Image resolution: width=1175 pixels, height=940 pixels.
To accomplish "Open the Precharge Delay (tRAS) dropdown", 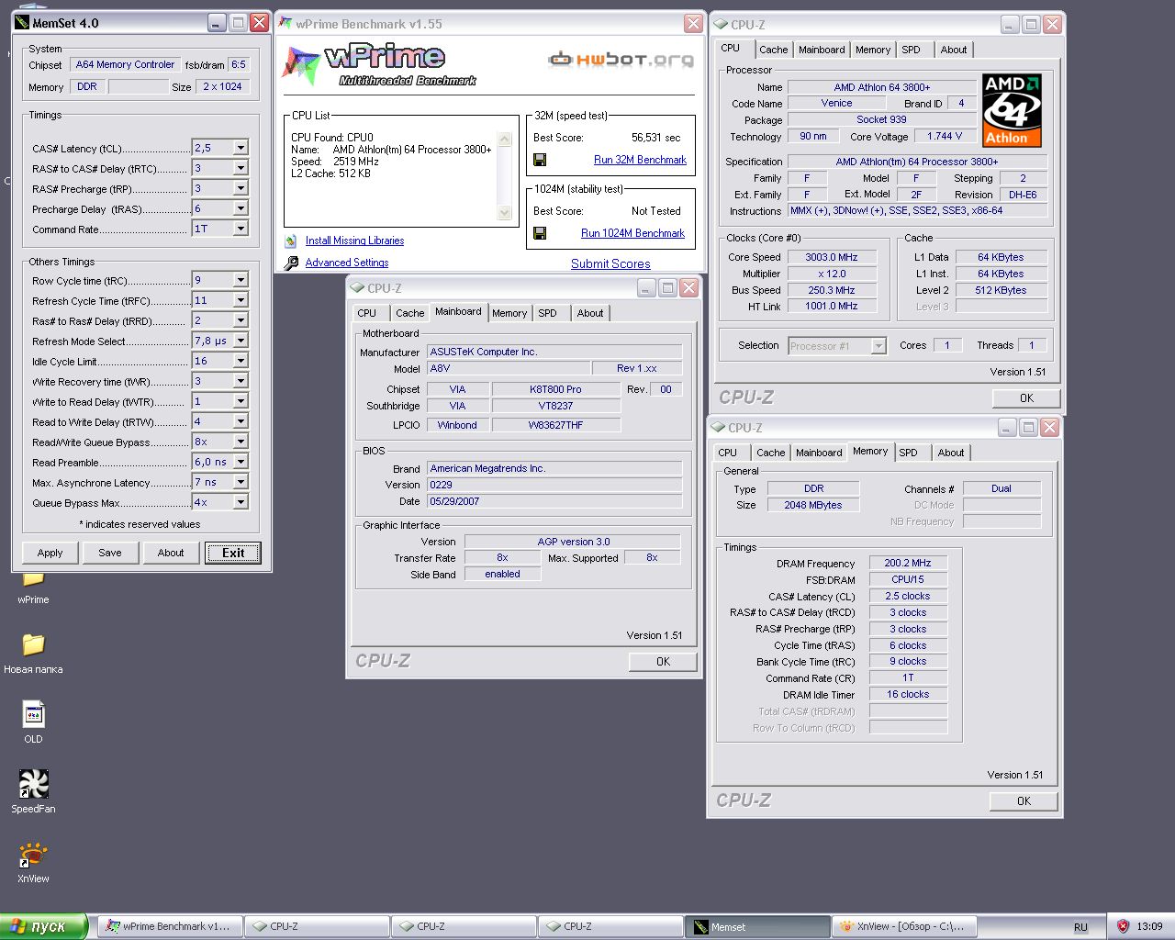I will pos(241,208).
